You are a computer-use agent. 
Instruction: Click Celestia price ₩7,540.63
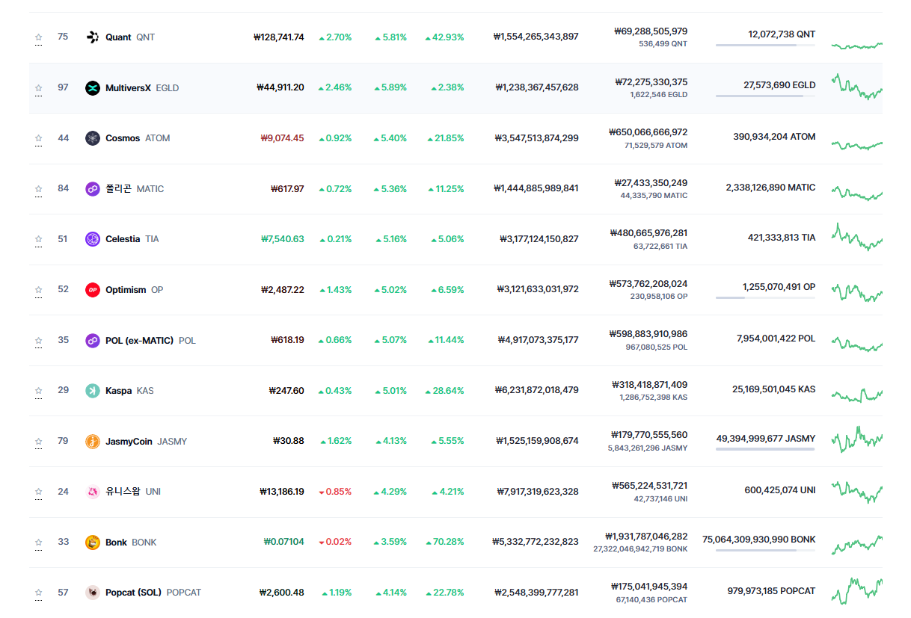pyautogui.click(x=282, y=239)
